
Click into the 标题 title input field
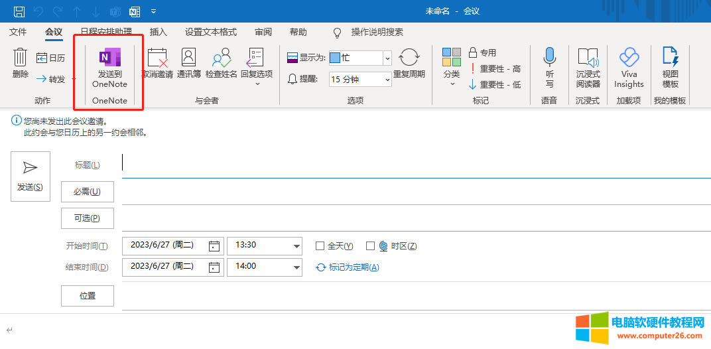coord(411,165)
